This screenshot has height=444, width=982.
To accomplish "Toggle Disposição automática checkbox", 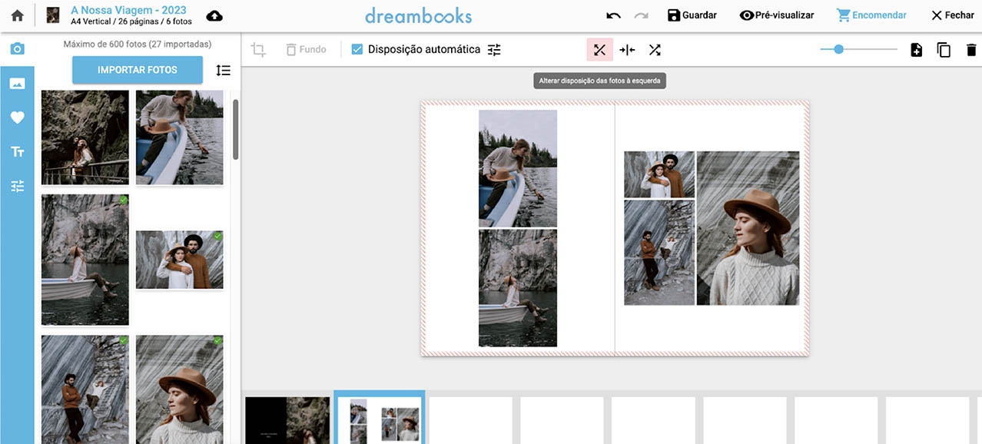I will pos(357,50).
